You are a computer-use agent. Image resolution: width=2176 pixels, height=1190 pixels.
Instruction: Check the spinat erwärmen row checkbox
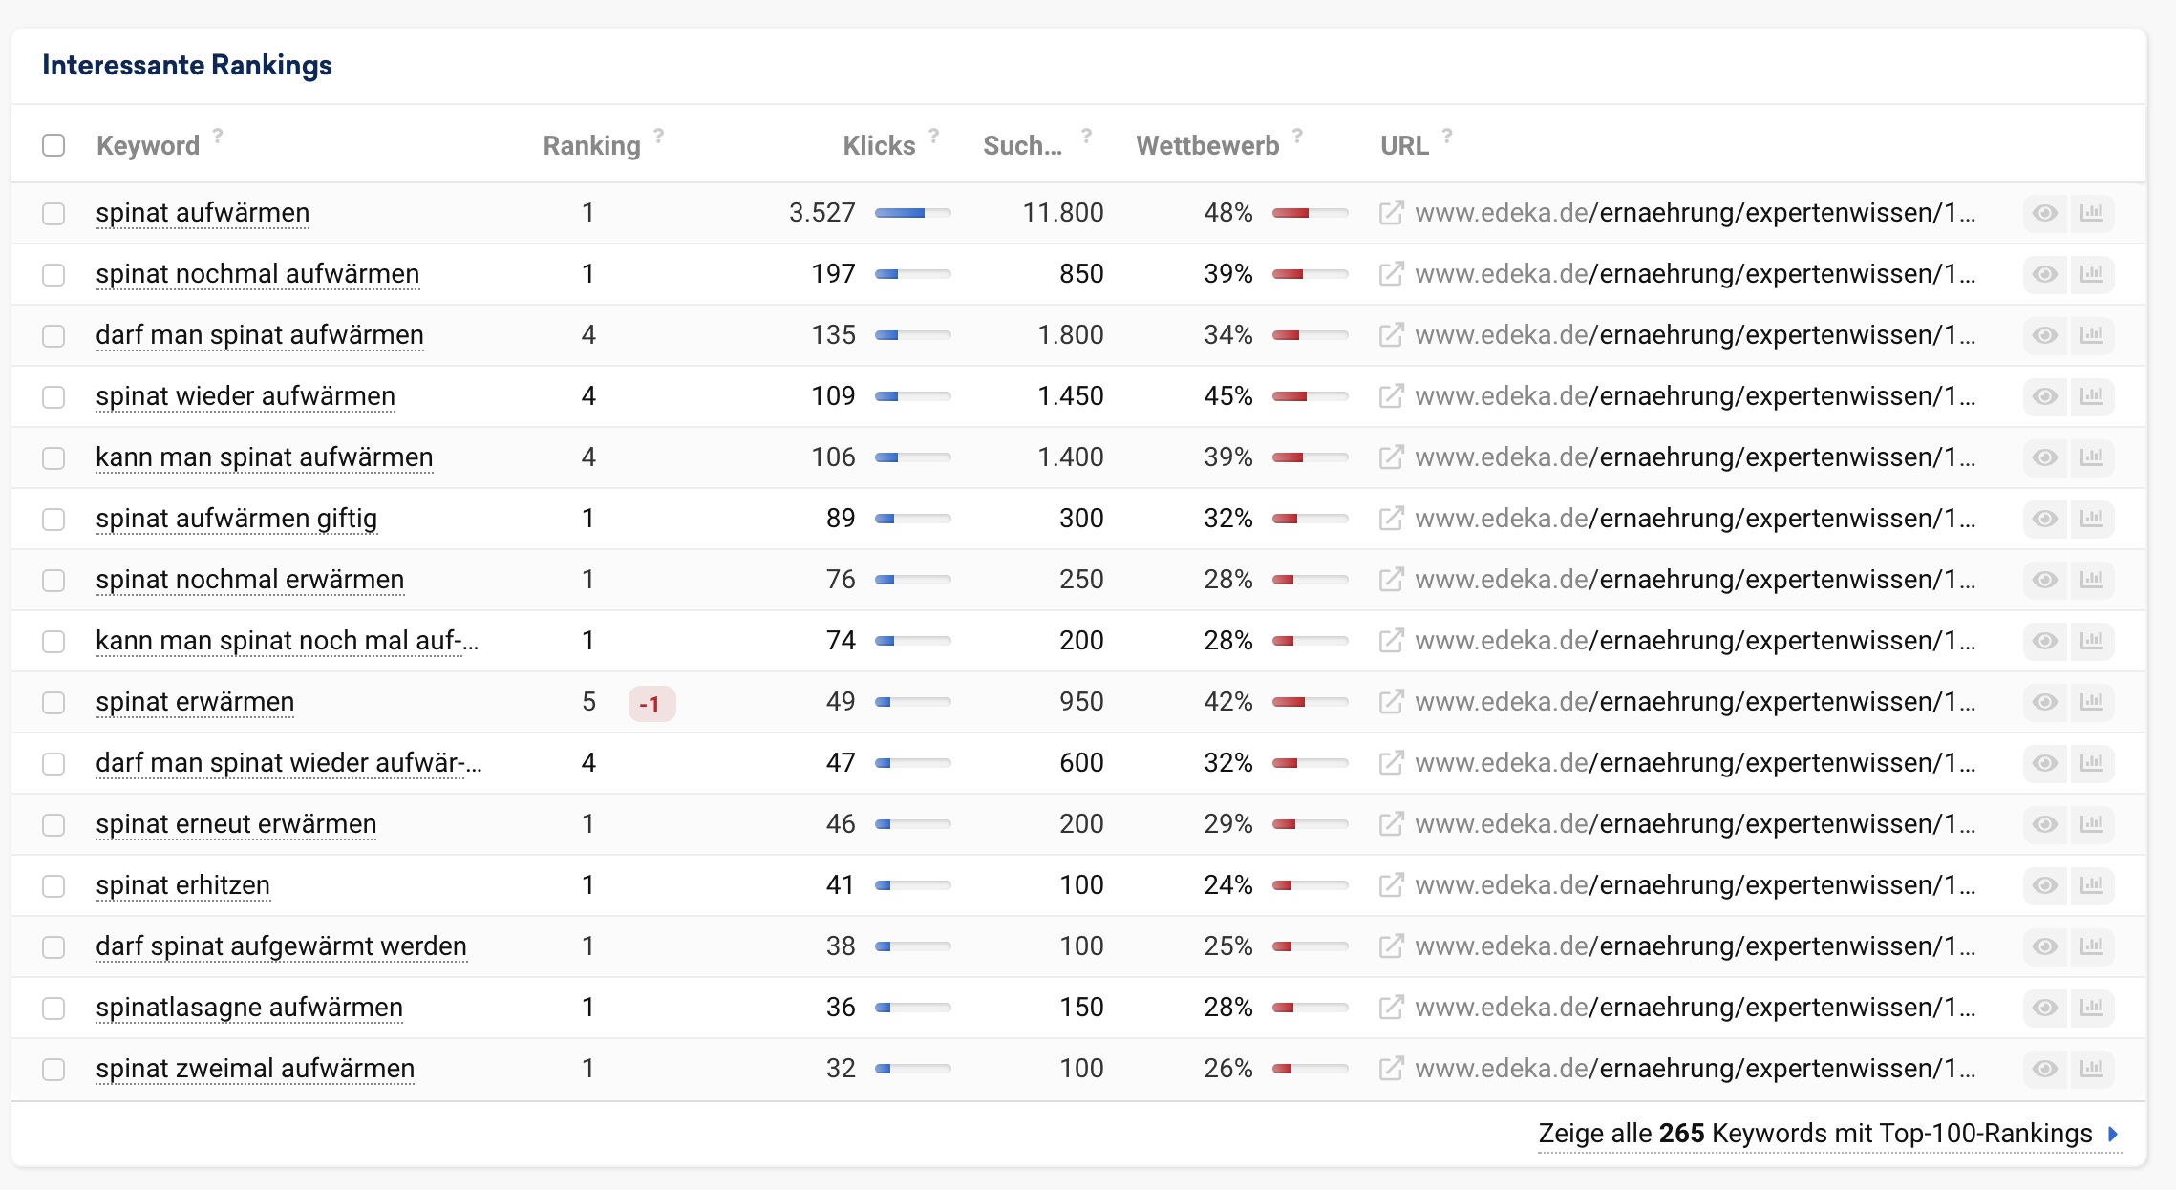click(x=53, y=702)
